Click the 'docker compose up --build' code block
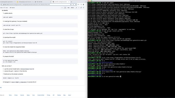 [40, 78]
